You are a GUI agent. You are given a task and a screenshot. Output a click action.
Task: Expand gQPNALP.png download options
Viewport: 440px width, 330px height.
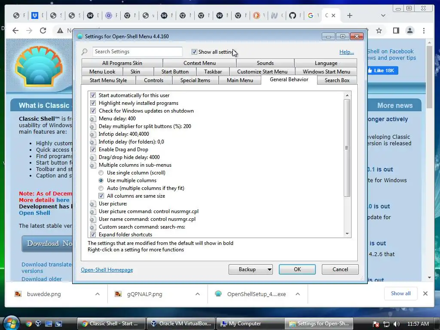pyautogui.click(x=198, y=294)
